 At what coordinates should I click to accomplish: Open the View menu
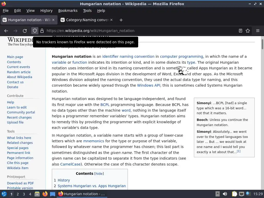pyautogui.click(x=30, y=11)
